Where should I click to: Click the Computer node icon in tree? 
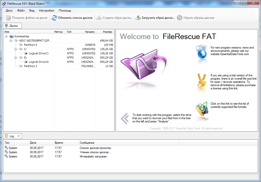click(x=12, y=37)
